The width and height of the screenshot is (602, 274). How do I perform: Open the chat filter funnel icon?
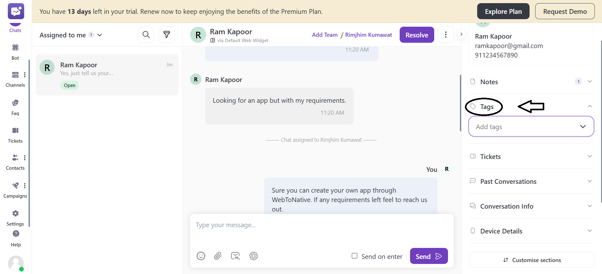pos(167,35)
